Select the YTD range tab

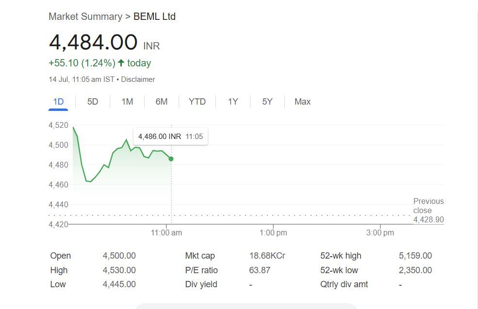(197, 102)
